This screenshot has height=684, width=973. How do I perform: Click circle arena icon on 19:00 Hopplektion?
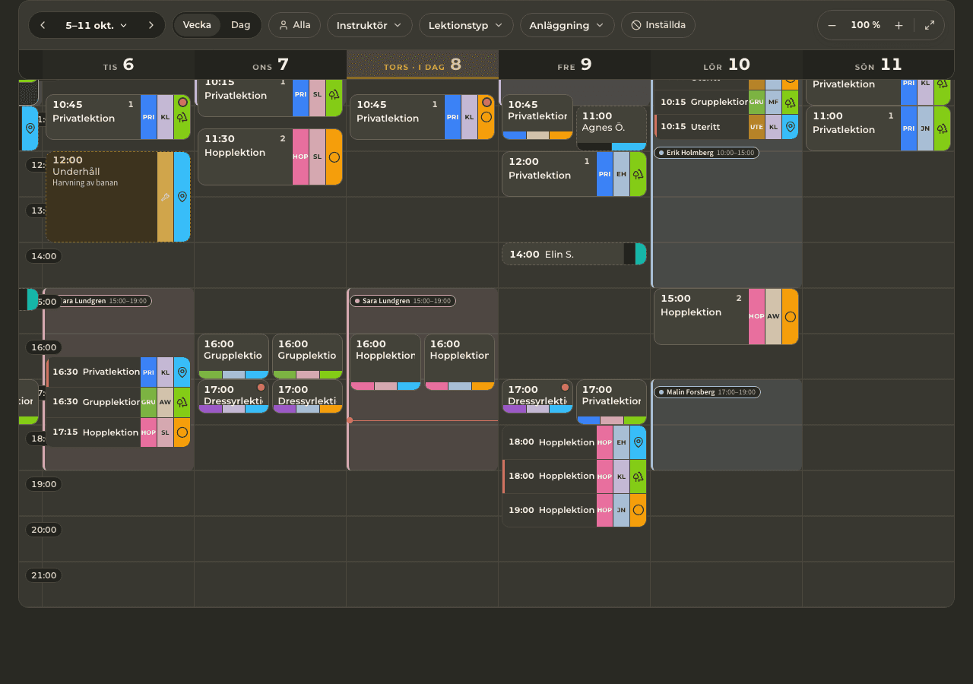(638, 510)
